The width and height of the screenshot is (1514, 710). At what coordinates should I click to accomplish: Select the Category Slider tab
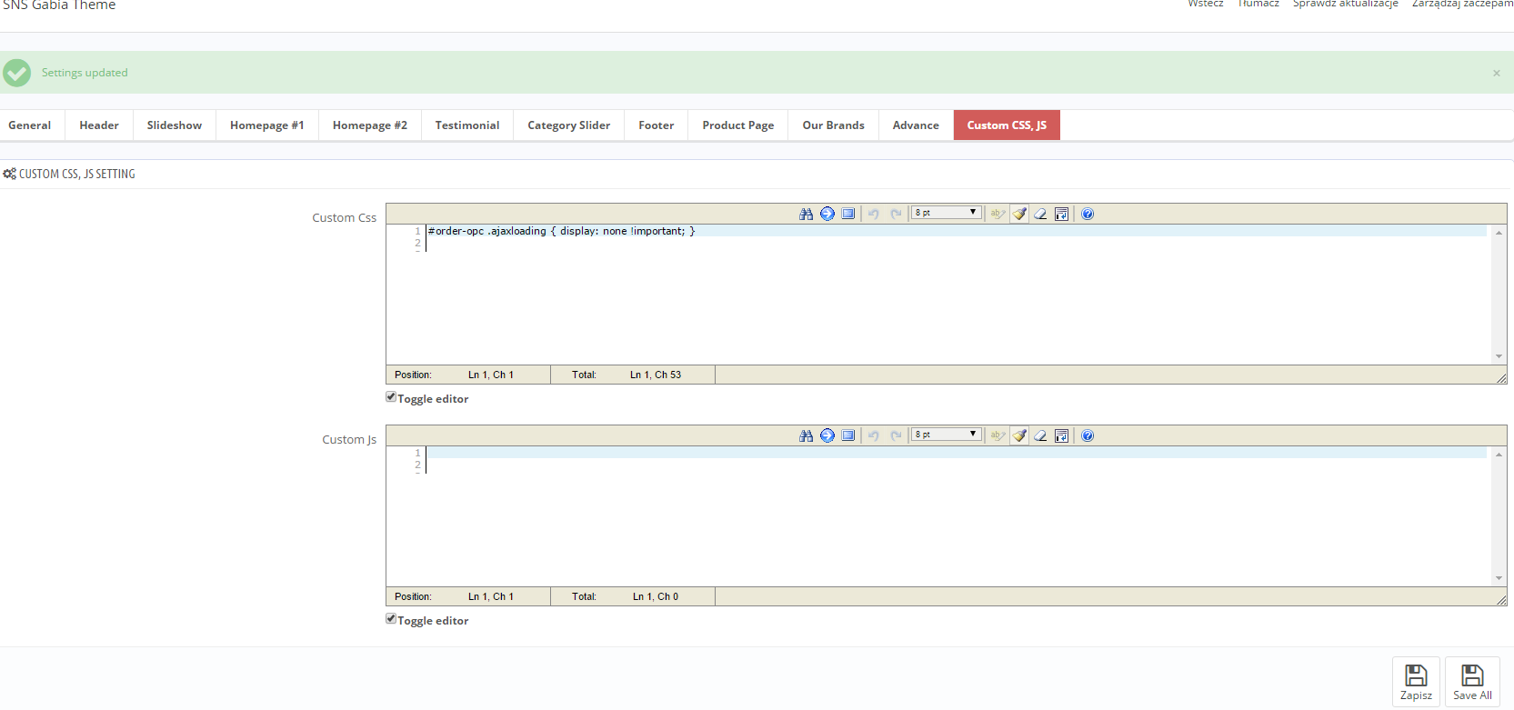click(x=568, y=125)
